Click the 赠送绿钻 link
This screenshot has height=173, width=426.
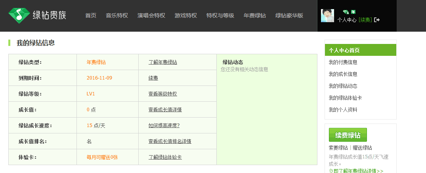coord(363,148)
